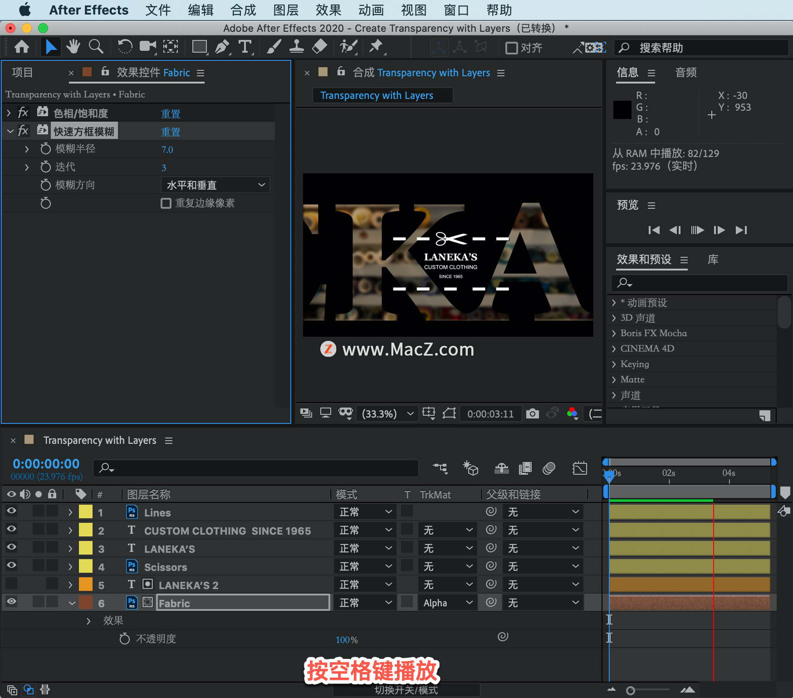Collapse the Fabric layer properties twirl
The height and width of the screenshot is (698, 793).
click(72, 603)
